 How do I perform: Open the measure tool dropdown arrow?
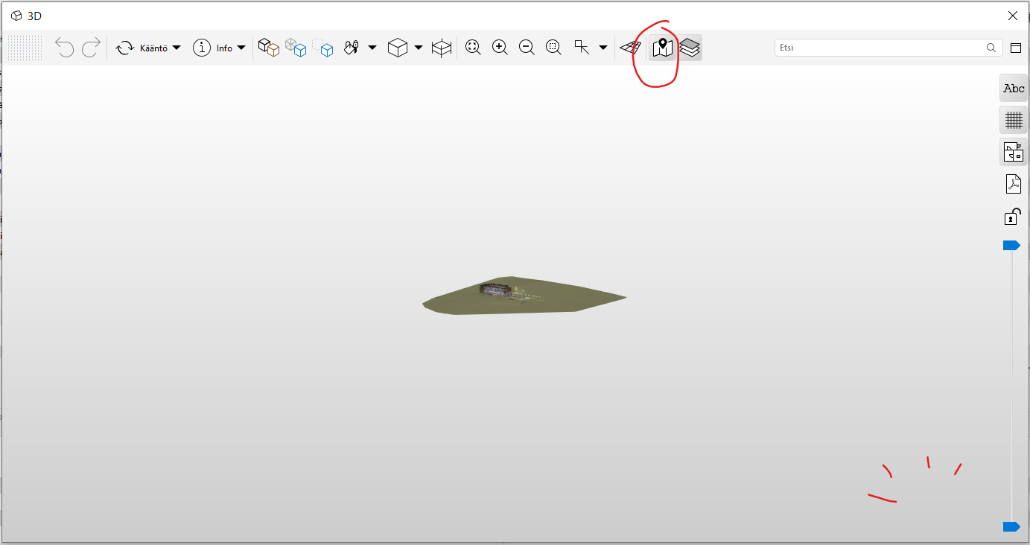coord(603,48)
